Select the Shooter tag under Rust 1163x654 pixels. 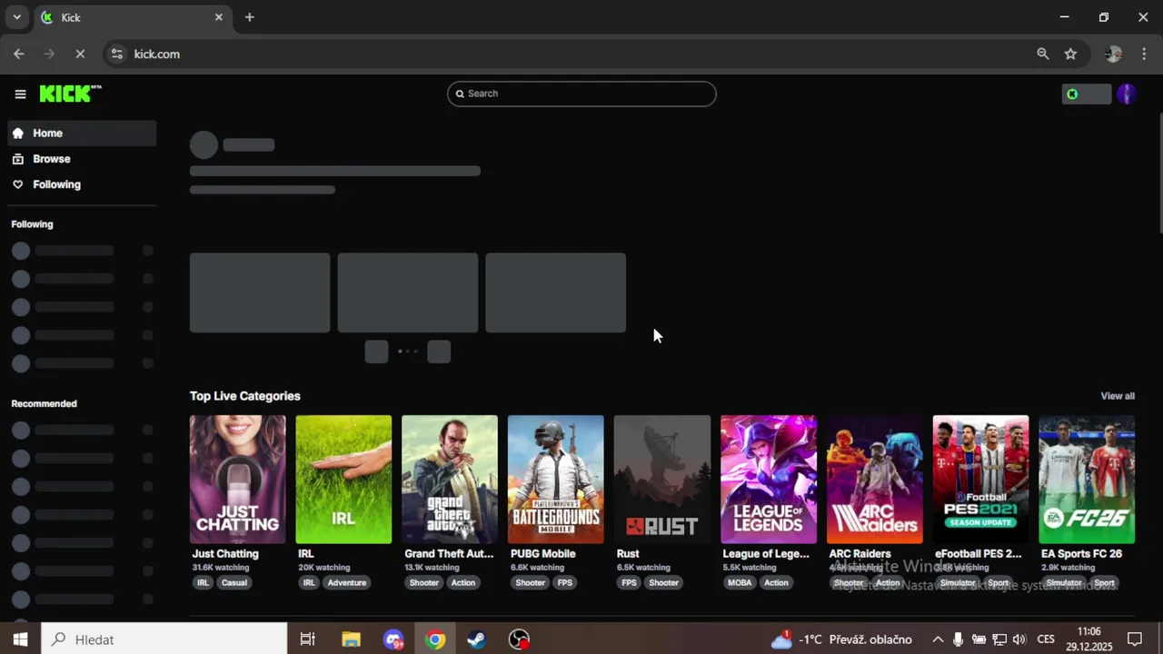pyautogui.click(x=663, y=583)
